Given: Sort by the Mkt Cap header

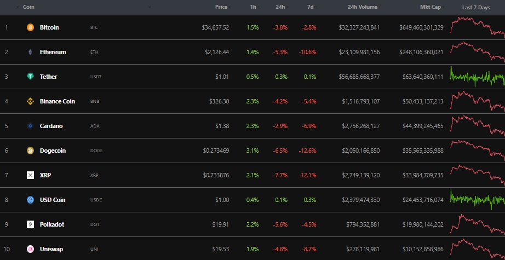Looking at the screenshot, I should pyautogui.click(x=431, y=7).
